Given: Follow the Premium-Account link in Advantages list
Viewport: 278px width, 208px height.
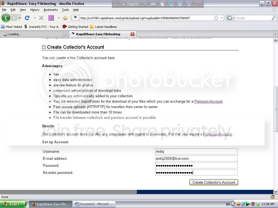Looking at the screenshot, I should tap(208, 101).
